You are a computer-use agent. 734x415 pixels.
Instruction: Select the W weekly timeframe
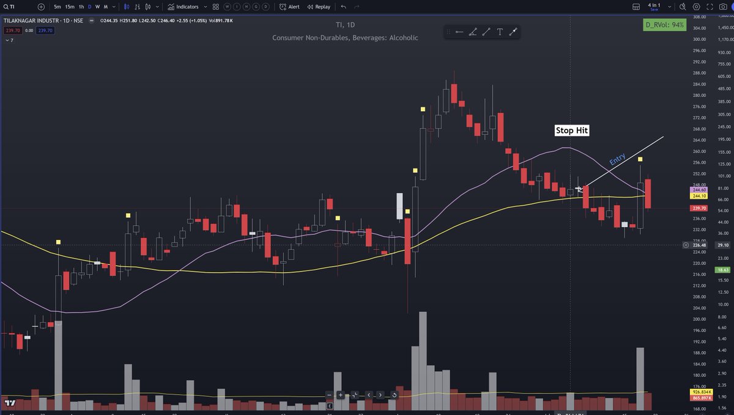coord(97,7)
